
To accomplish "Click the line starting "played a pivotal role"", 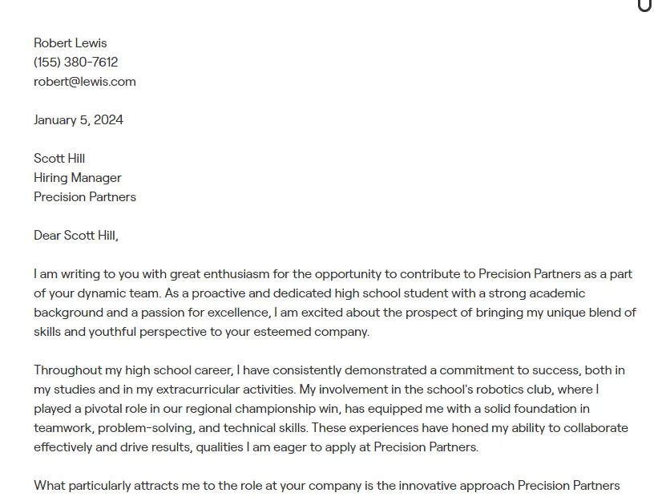I will [312, 409].
